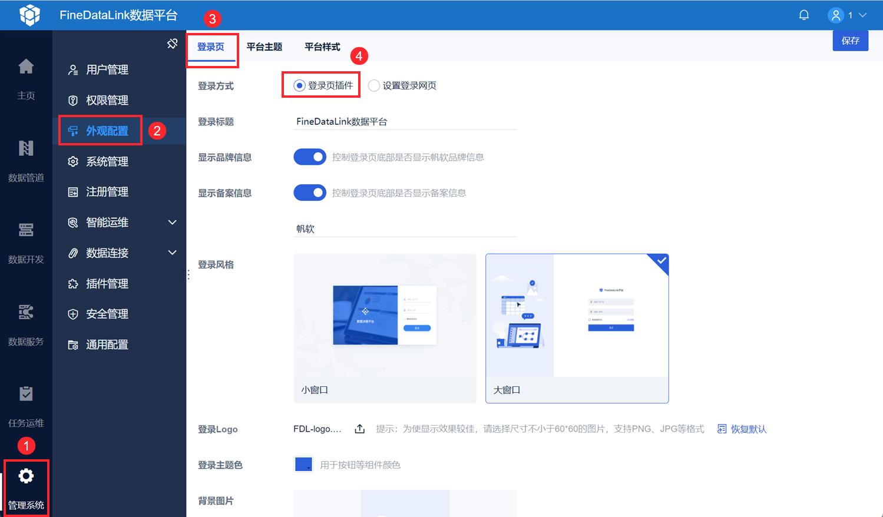This screenshot has height=517, width=883.
Task: Edit the 登录标题 input field
Action: [405, 122]
